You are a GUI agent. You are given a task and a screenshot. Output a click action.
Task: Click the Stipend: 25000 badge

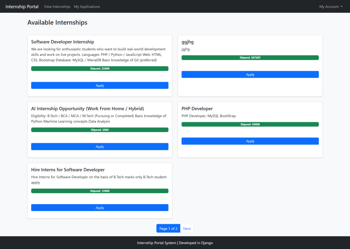99,68
